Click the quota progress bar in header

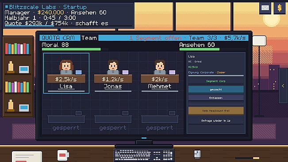[68, 26]
